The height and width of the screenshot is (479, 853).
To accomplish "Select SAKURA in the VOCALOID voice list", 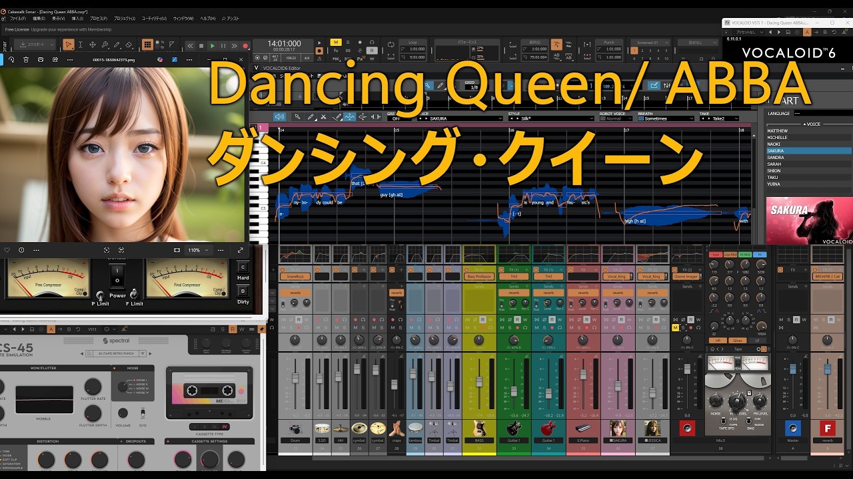I will 809,151.
